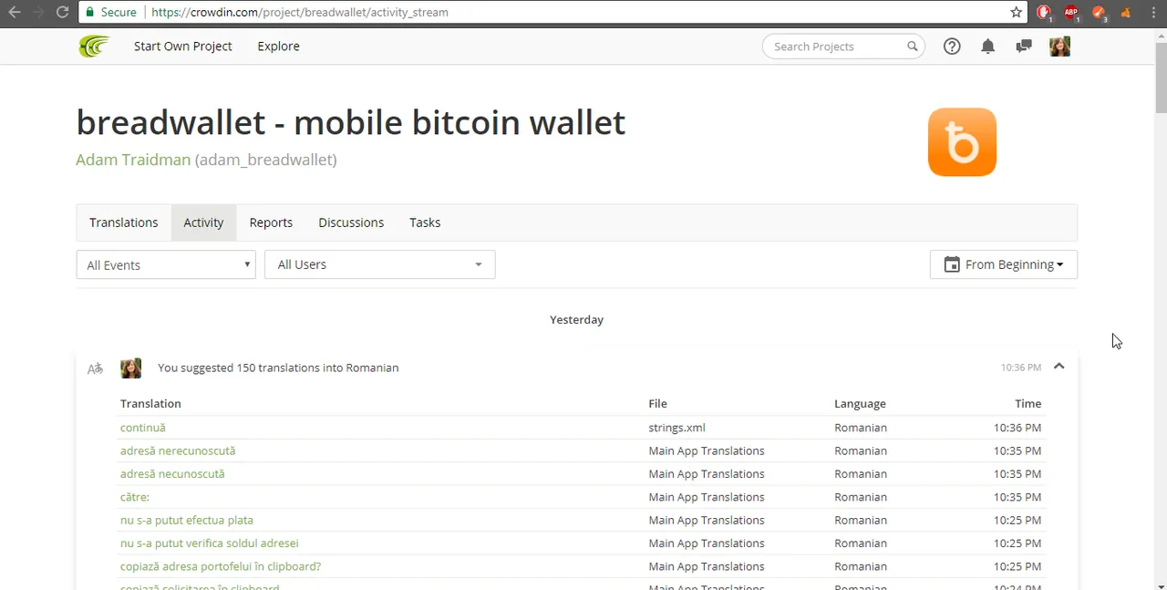1167x590 pixels.
Task: Open the All Users dropdown
Action: click(379, 264)
